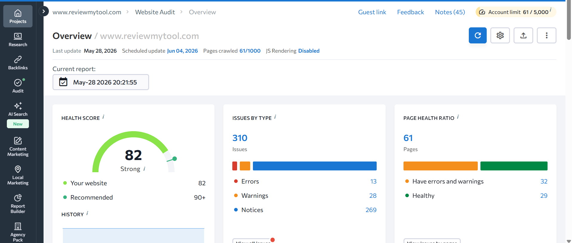Open the 13 Errors count
572x243 pixels.
373,181
